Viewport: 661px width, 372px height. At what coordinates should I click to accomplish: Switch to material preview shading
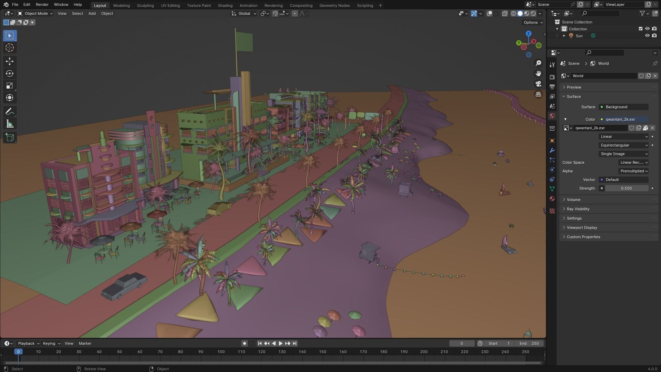527,13
